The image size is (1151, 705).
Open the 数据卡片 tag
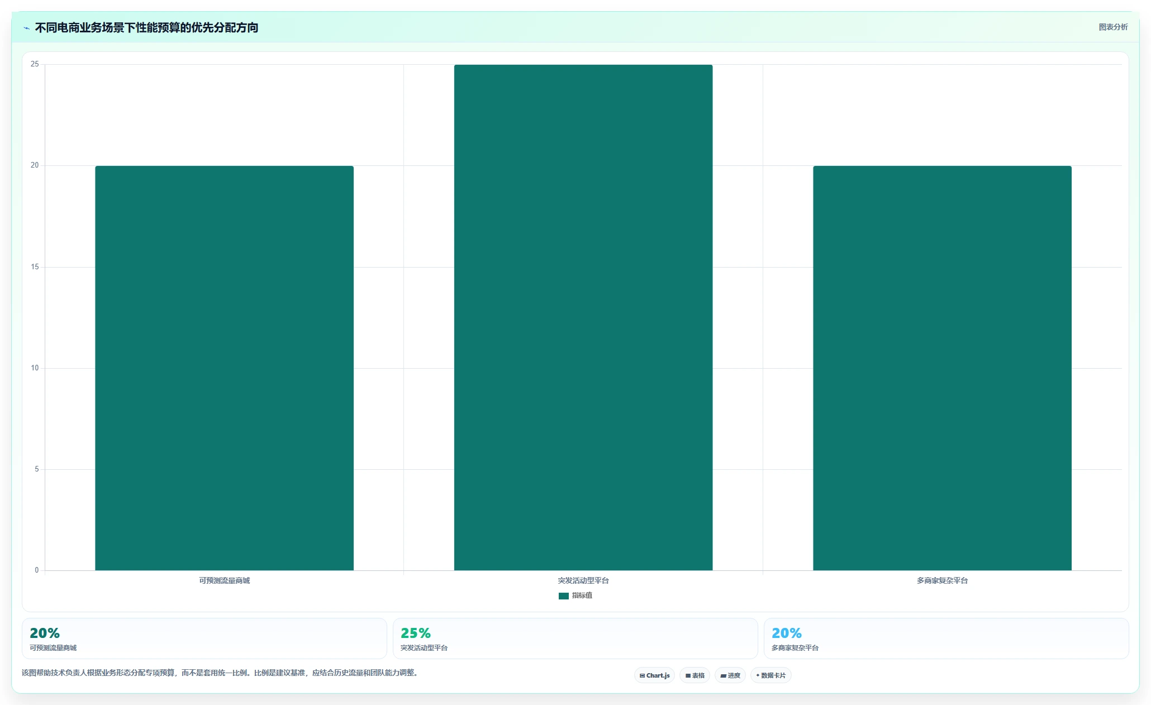(x=770, y=675)
